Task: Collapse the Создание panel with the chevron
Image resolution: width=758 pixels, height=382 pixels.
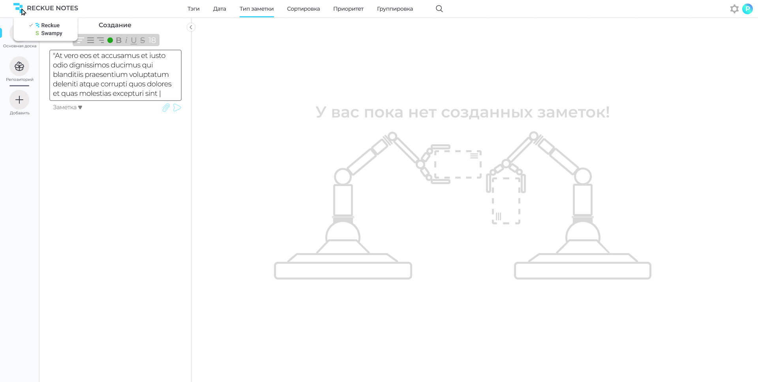Action: (191, 27)
